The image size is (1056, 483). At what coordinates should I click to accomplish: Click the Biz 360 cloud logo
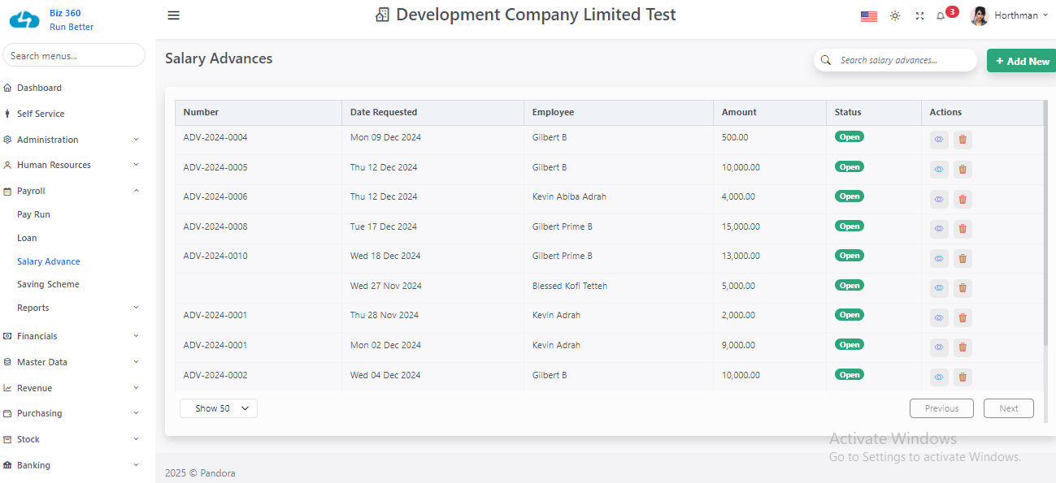(24, 20)
